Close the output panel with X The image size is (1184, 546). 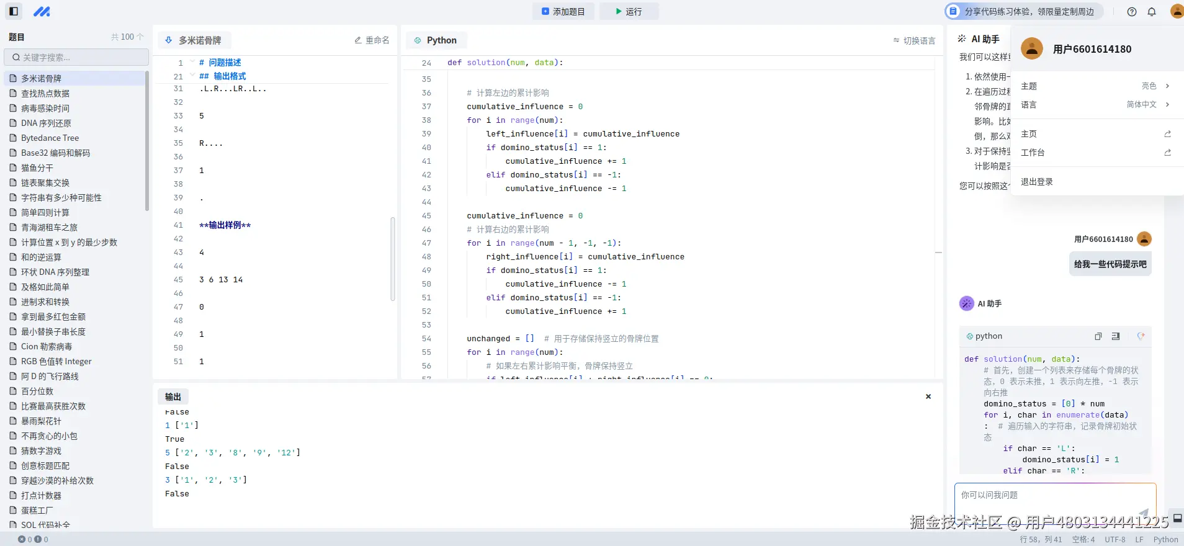[928, 396]
